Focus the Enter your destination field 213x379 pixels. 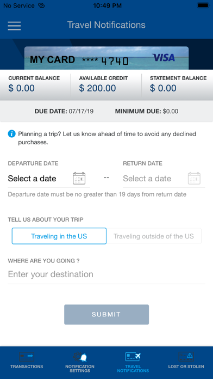[106, 274]
